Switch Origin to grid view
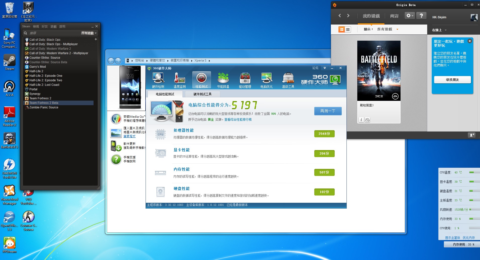Viewport: 480px width, 260px height. 341,30
